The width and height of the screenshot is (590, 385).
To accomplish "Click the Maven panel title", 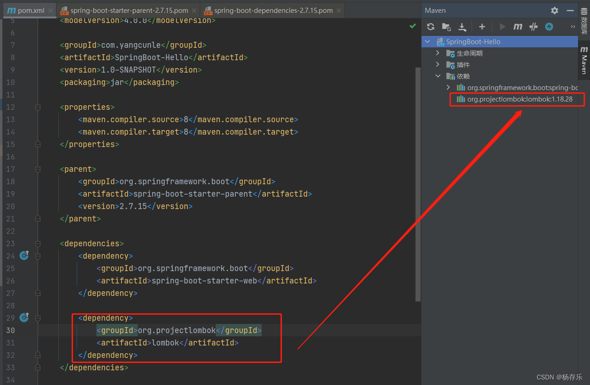I will (x=435, y=10).
